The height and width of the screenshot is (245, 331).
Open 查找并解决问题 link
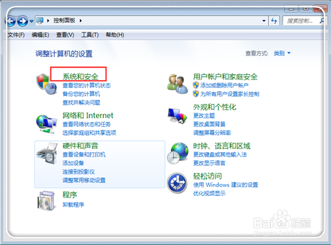click(x=81, y=103)
